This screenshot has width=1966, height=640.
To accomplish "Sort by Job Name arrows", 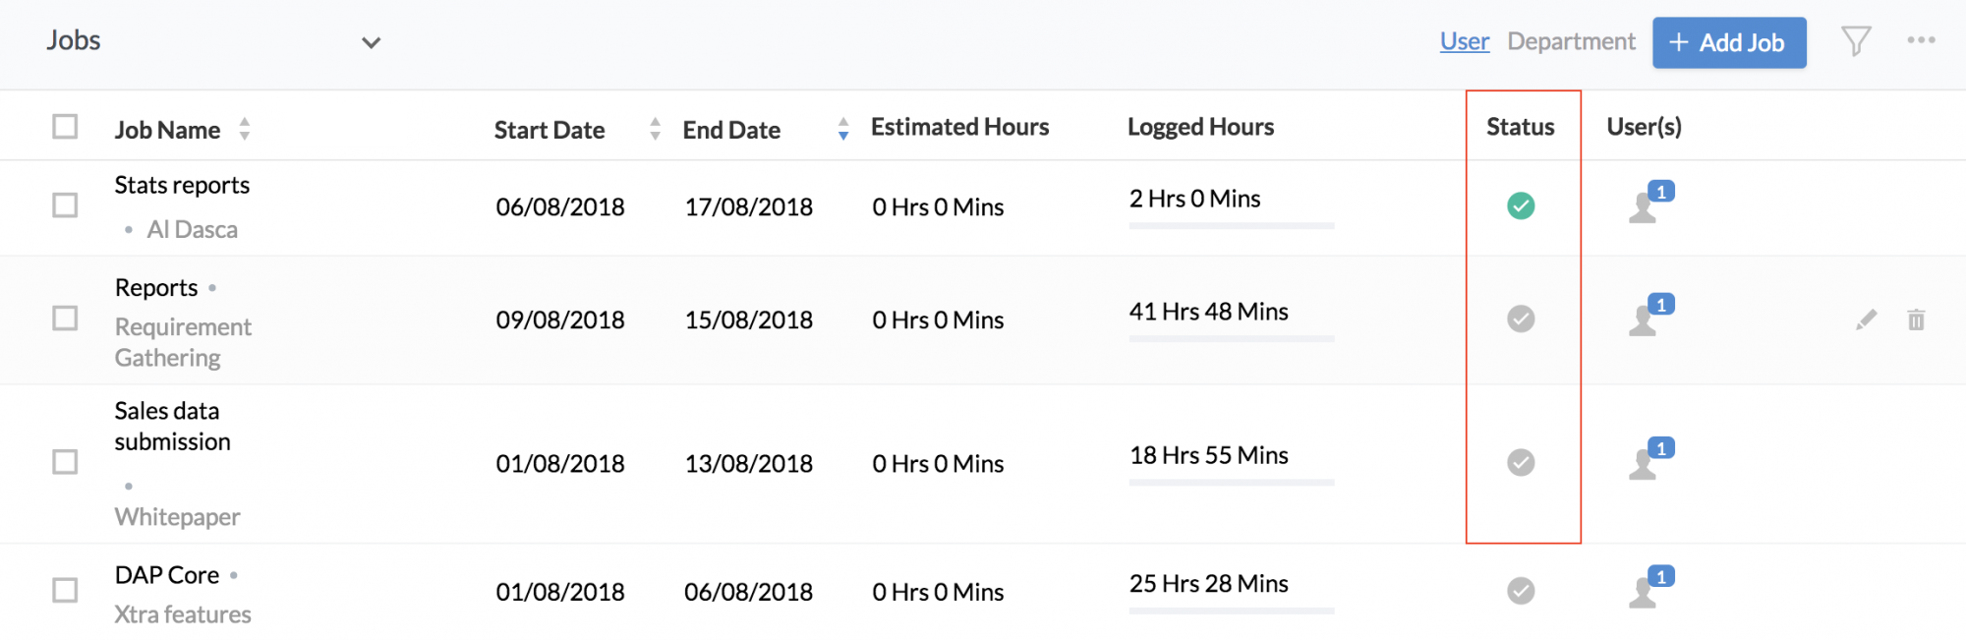I will (245, 129).
